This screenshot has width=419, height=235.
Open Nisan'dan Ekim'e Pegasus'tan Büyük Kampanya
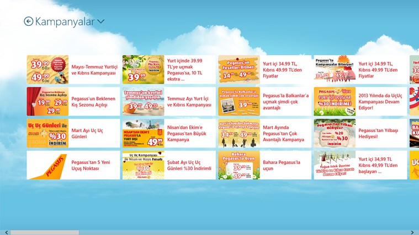pyautogui.click(x=169, y=133)
